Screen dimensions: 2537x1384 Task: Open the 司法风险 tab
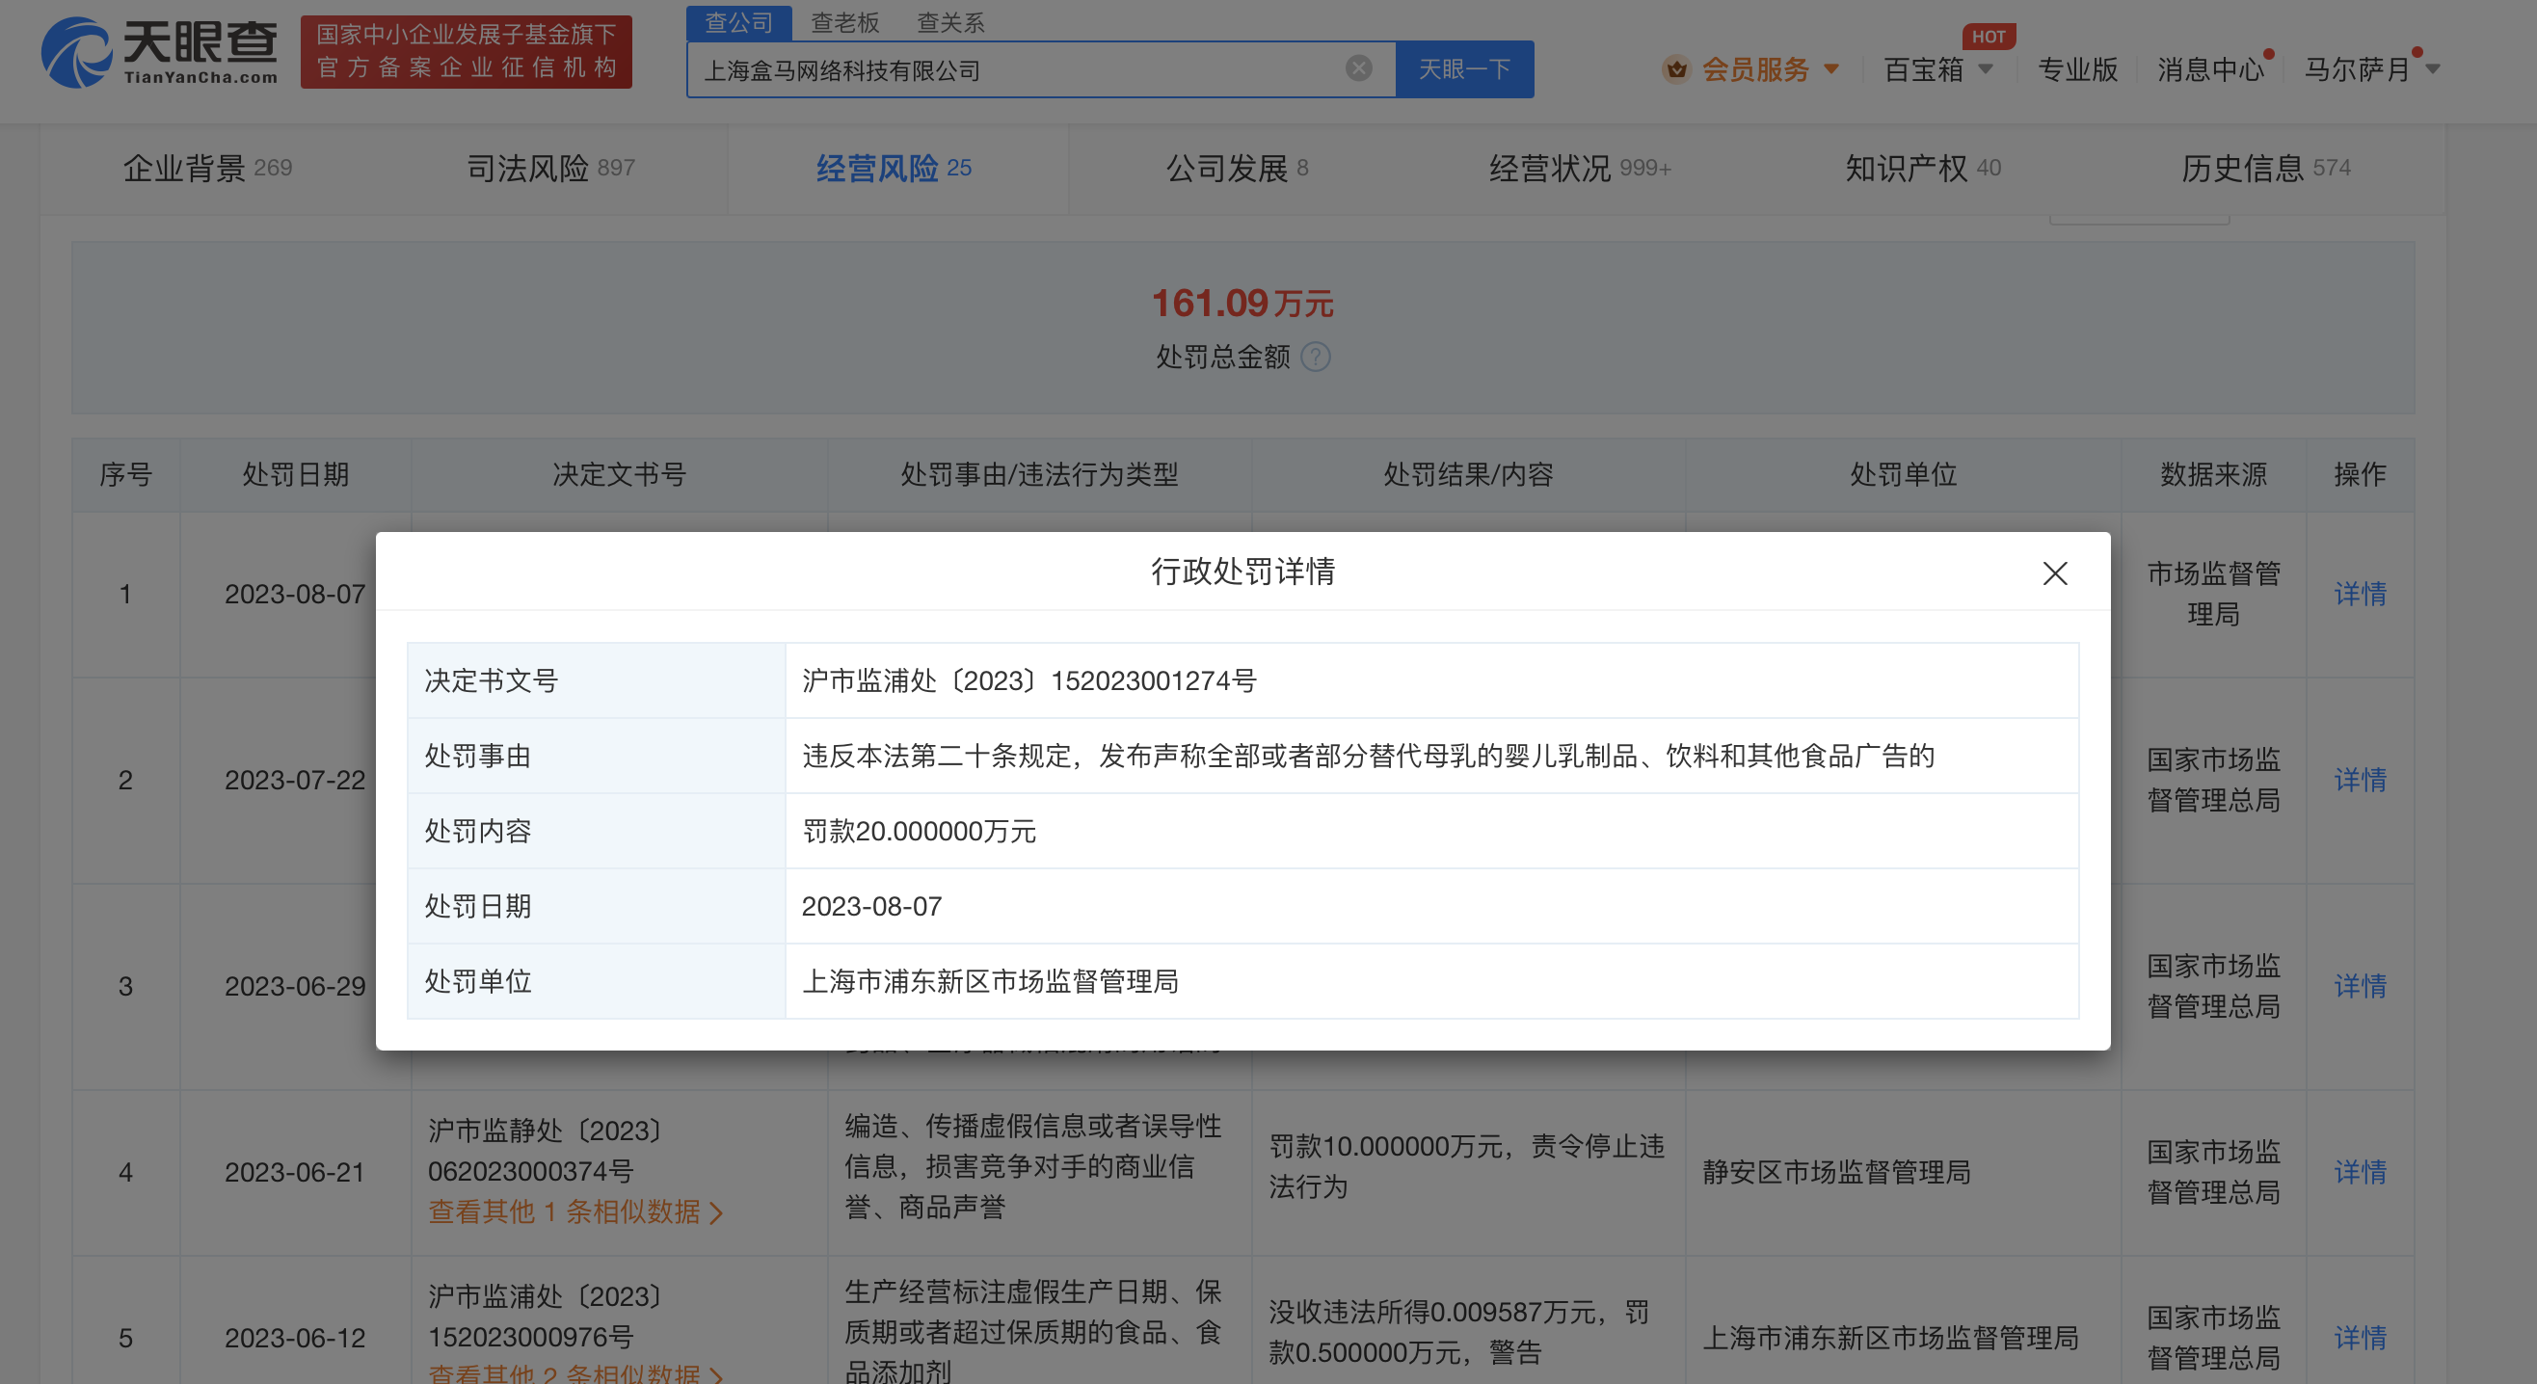(549, 169)
